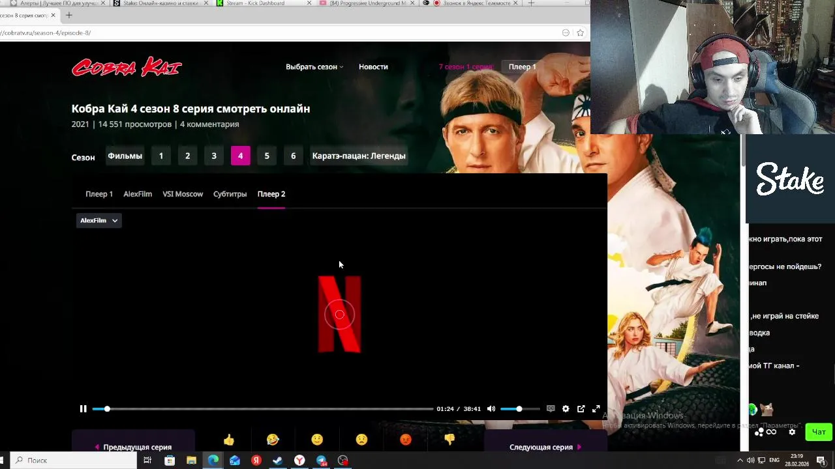
Task: Open Telegram from the taskbar
Action: coord(322,461)
